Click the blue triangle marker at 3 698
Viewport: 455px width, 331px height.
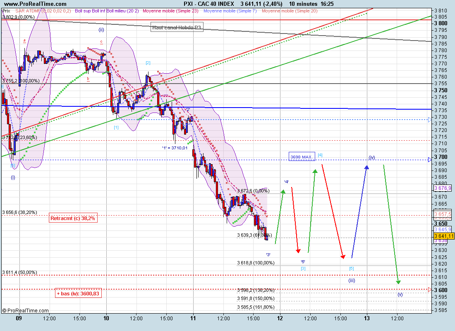[430, 159]
